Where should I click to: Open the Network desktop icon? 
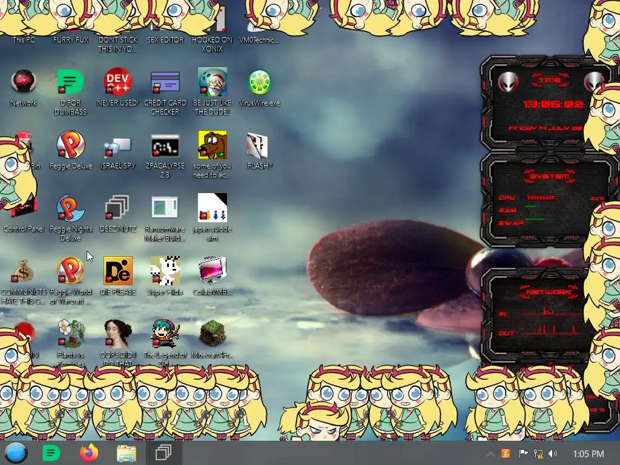(24, 82)
